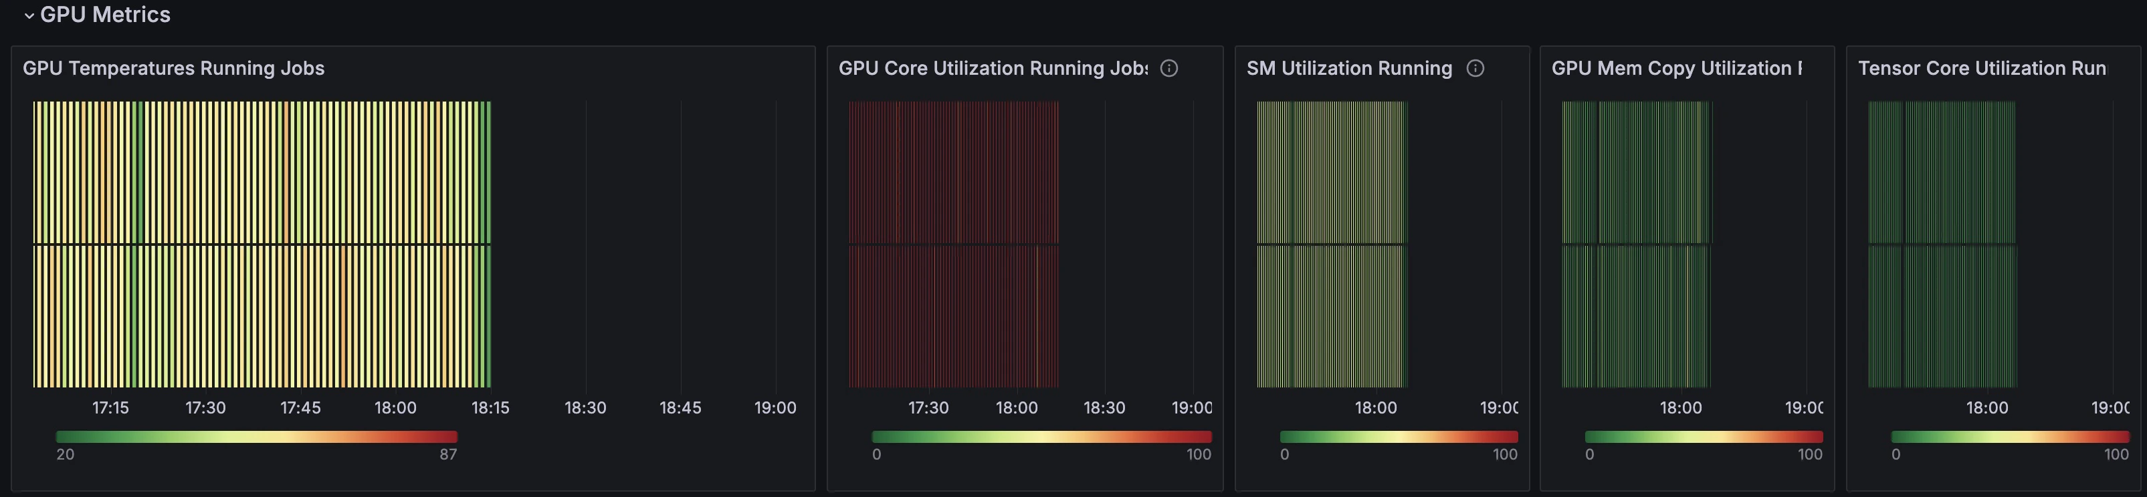2147x497 pixels.
Task: Click the GPU Mem Copy Utilization heatmap
Action: pos(1636,244)
